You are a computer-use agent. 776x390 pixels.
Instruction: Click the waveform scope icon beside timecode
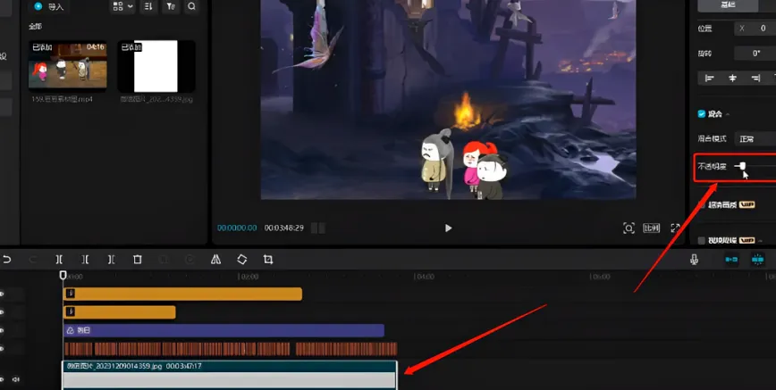[x=318, y=228]
